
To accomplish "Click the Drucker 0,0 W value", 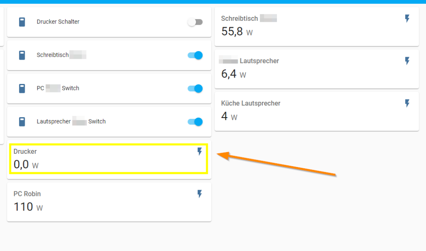I will point(26,164).
